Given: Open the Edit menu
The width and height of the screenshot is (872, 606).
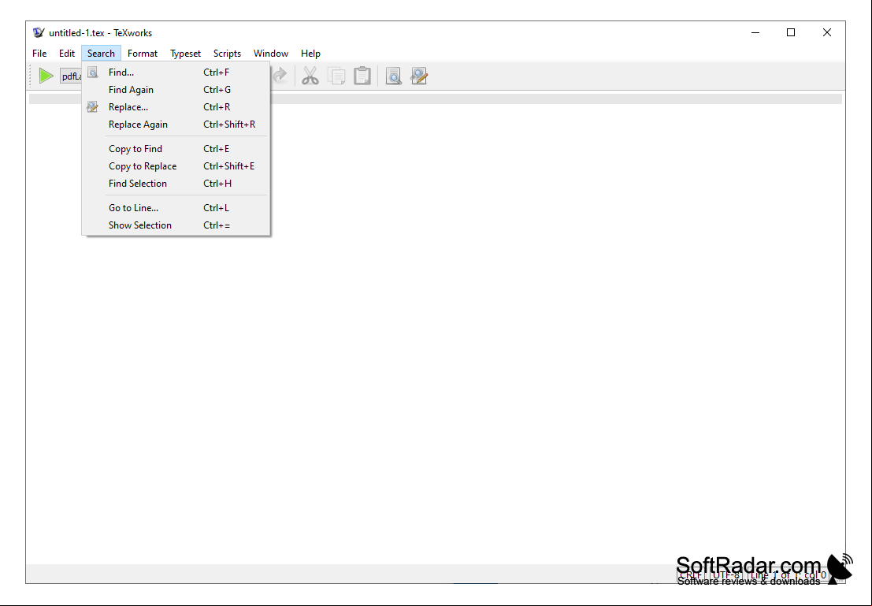Looking at the screenshot, I should [67, 54].
